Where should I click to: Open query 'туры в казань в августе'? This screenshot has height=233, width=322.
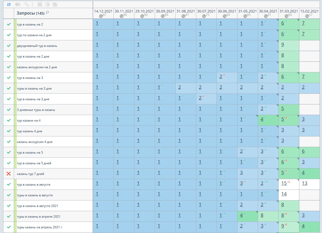tap(35, 195)
